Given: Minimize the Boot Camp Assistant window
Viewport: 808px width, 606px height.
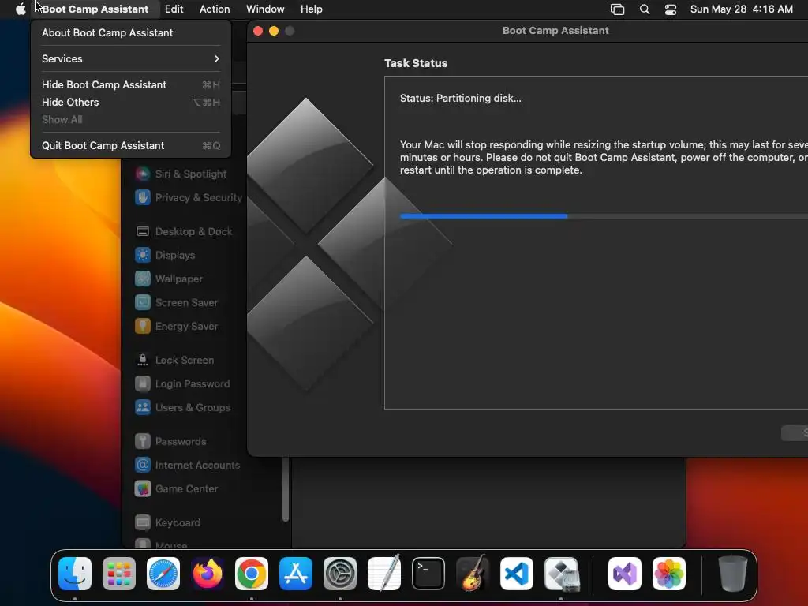Looking at the screenshot, I should [x=274, y=31].
